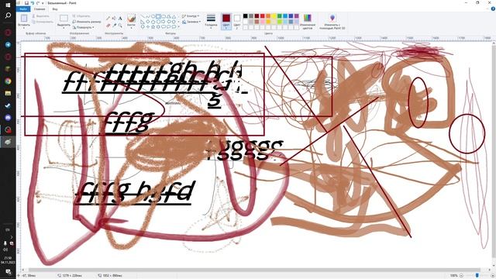Open the Rotate (Повернуть) dropdown
This screenshot has width=496, height=279.
83,28
